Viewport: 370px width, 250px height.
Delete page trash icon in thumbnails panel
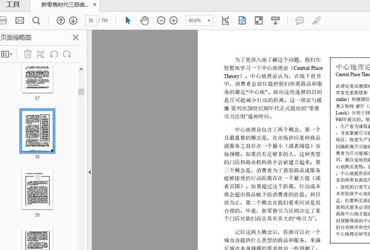[x=27, y=54]
